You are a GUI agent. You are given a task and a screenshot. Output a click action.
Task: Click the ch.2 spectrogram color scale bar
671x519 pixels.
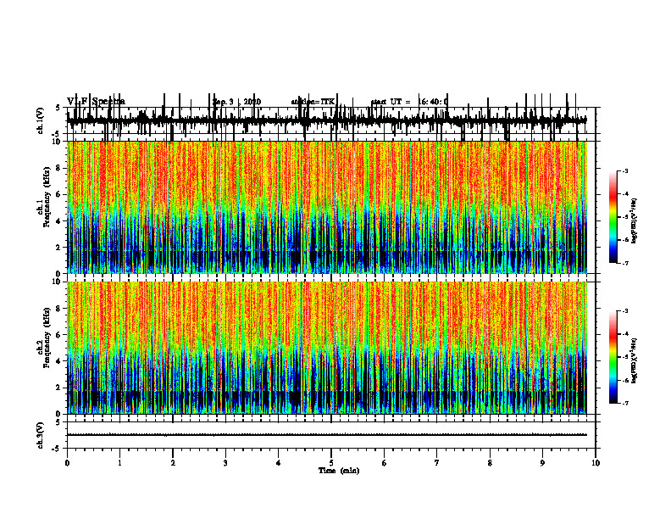click(613, 357)
